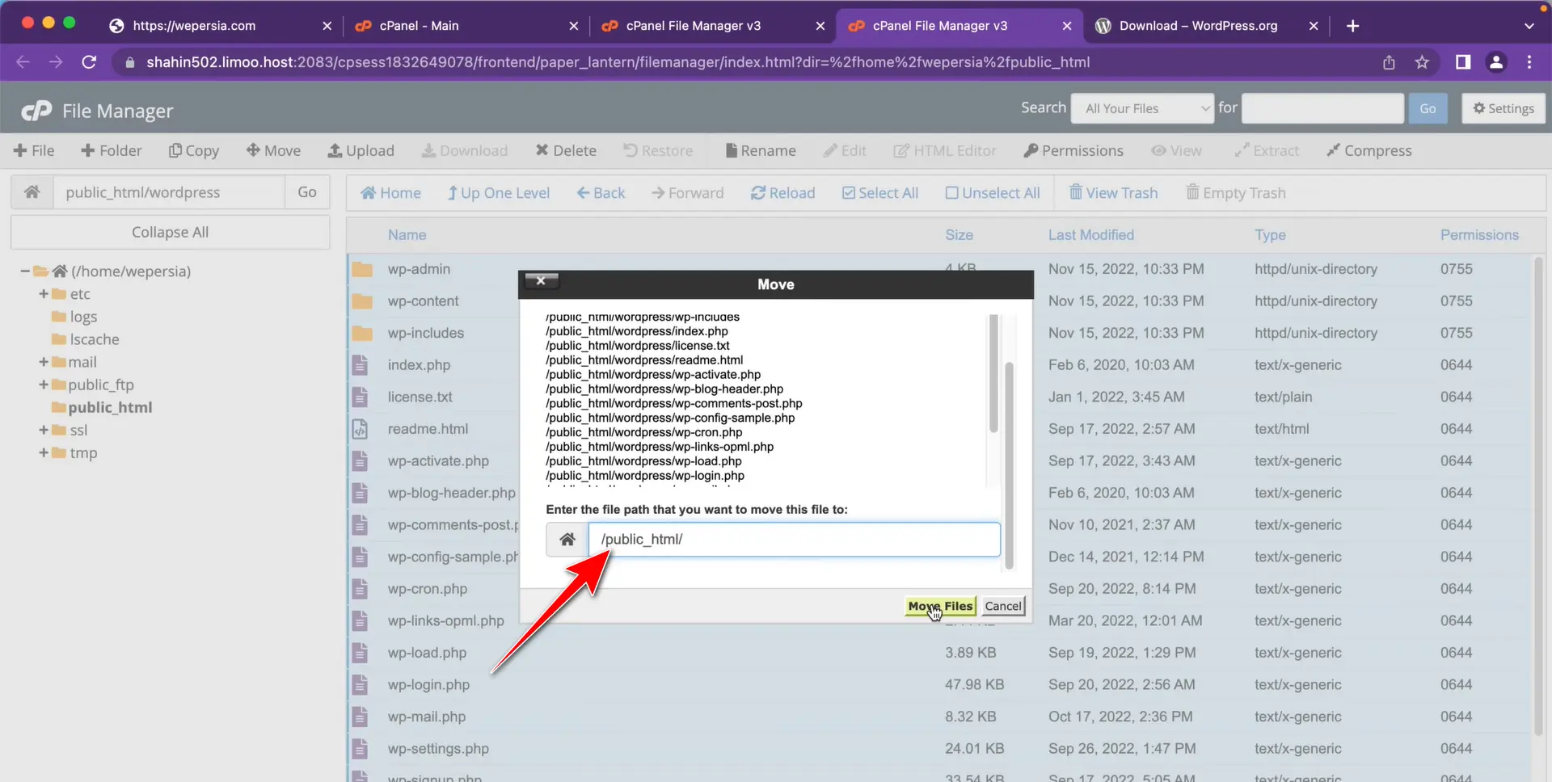Select the wp-login.php file row
The height and width of the screenshot is (782, 1552).
tap(939, 685)
